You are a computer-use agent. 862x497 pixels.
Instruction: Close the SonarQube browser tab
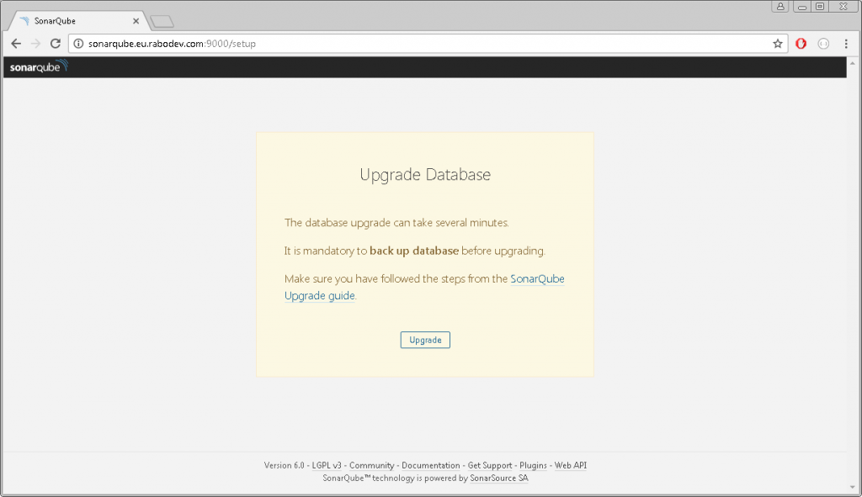point(136,21)
